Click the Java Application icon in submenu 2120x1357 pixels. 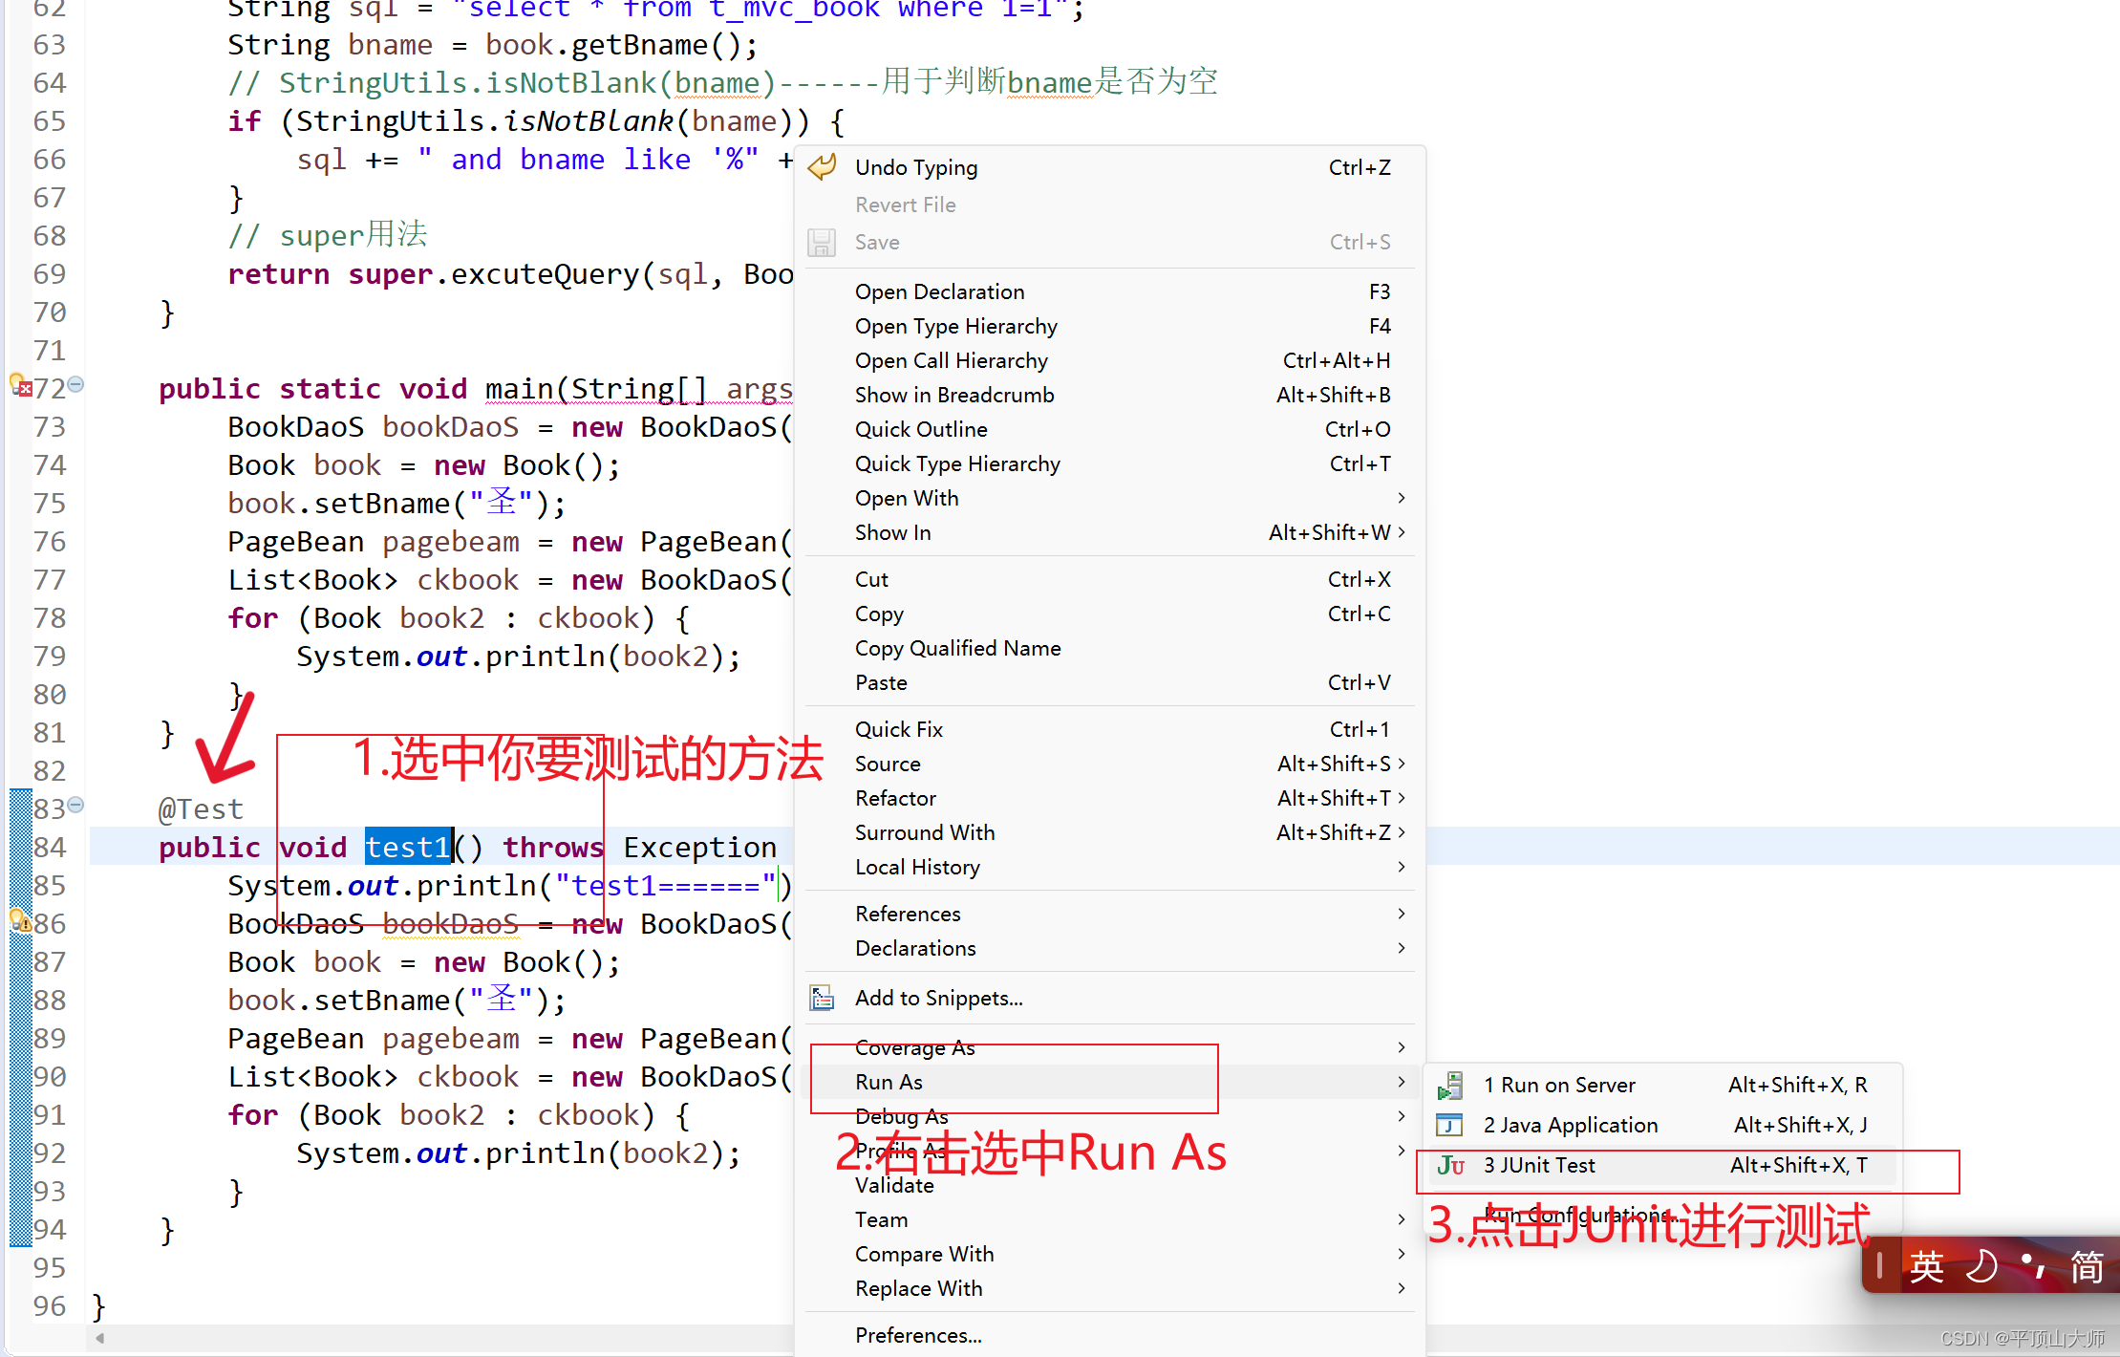1449,1125
